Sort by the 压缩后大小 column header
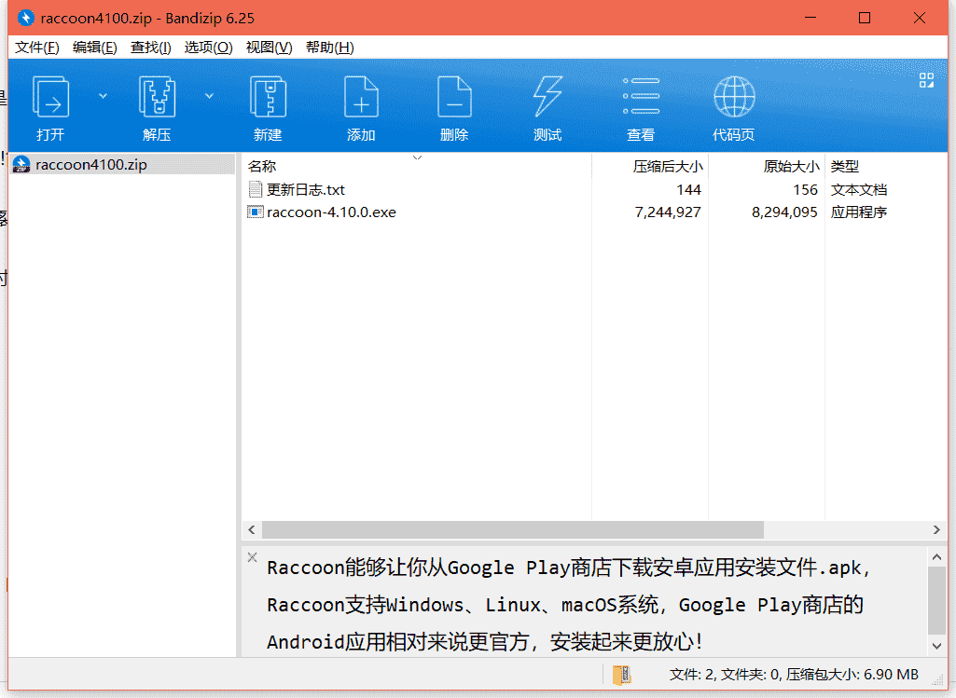 point(650,166)
